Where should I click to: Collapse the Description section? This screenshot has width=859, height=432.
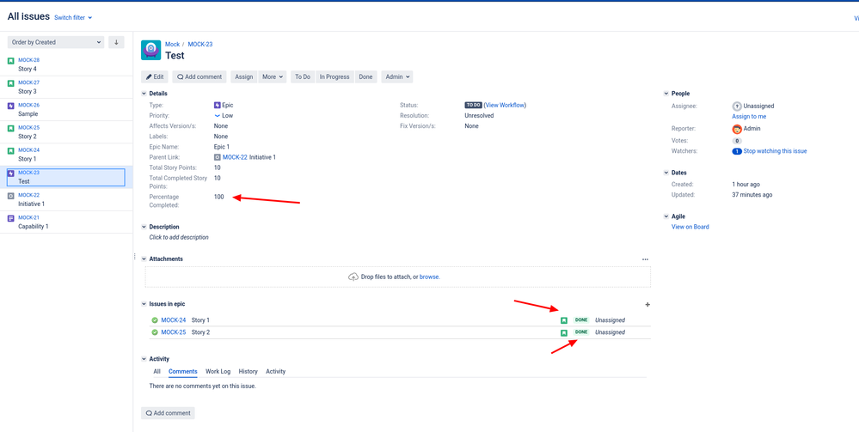(x=144, y=227)
